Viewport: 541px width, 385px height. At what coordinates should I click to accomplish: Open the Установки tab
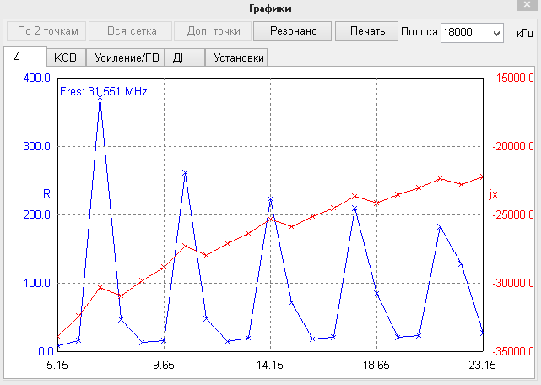[x=239, y=58]
